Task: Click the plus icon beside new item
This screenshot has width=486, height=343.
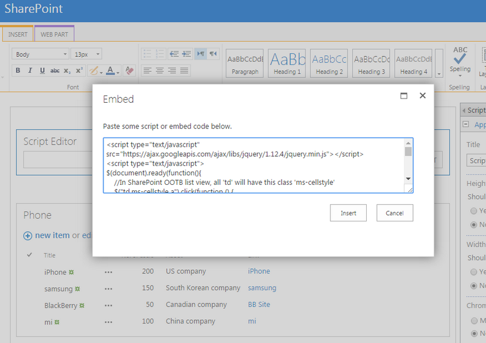Action: tap(27, 236)
